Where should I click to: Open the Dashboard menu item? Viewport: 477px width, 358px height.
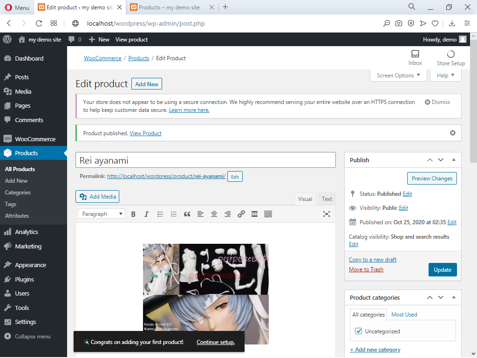click(29, 58)
